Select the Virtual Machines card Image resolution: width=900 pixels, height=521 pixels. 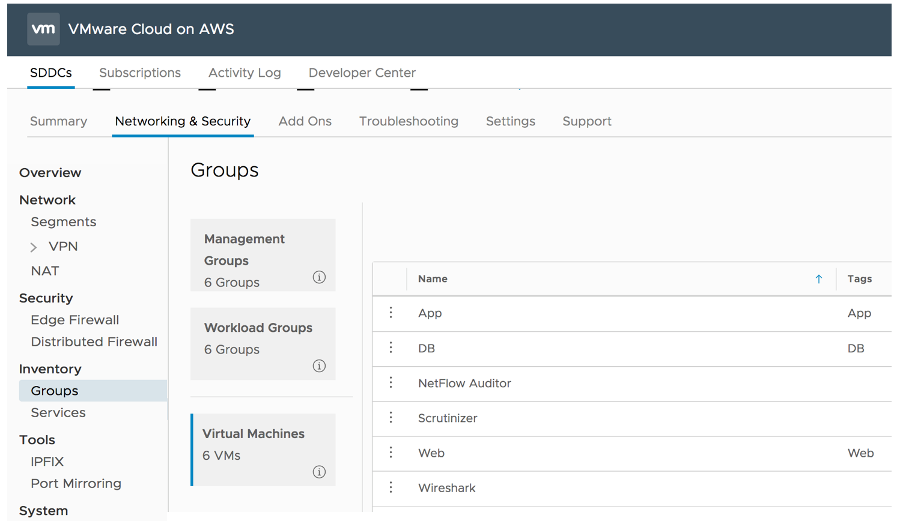(263, 450)
